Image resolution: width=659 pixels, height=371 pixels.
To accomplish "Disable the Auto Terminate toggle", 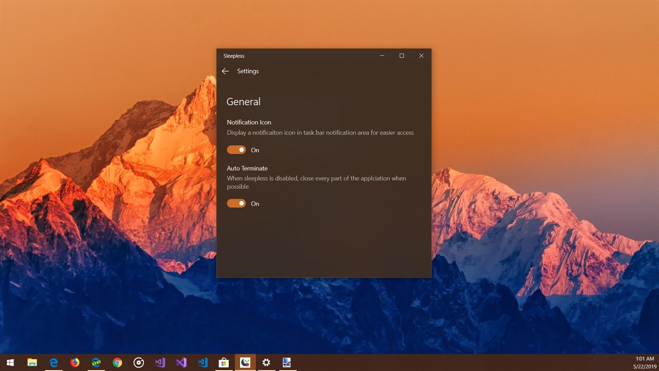I will 236,203.
